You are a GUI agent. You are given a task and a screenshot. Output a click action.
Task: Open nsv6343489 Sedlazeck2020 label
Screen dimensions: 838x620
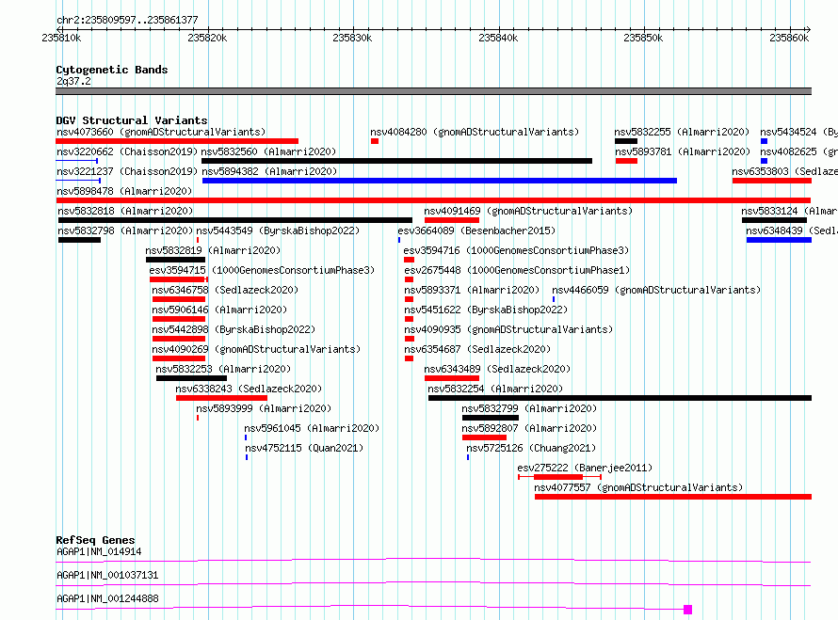pos(497,369)
